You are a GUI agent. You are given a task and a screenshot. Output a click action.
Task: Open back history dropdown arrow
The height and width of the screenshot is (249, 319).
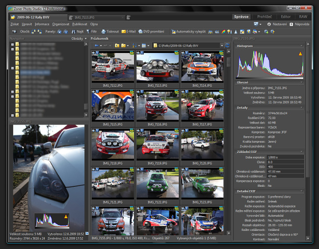pyautogui.click(x=101, y=46)
